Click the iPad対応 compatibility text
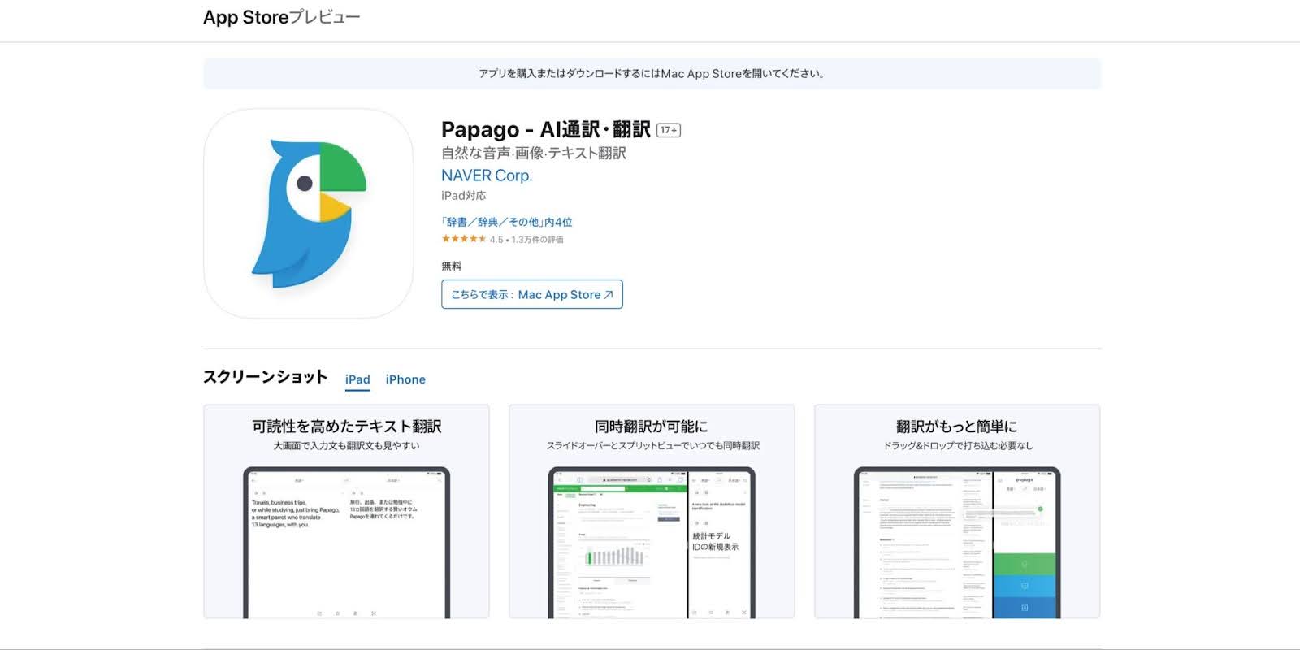Image resolution: width=1300 pixels, height=650 pixels. tap(463, 196)
